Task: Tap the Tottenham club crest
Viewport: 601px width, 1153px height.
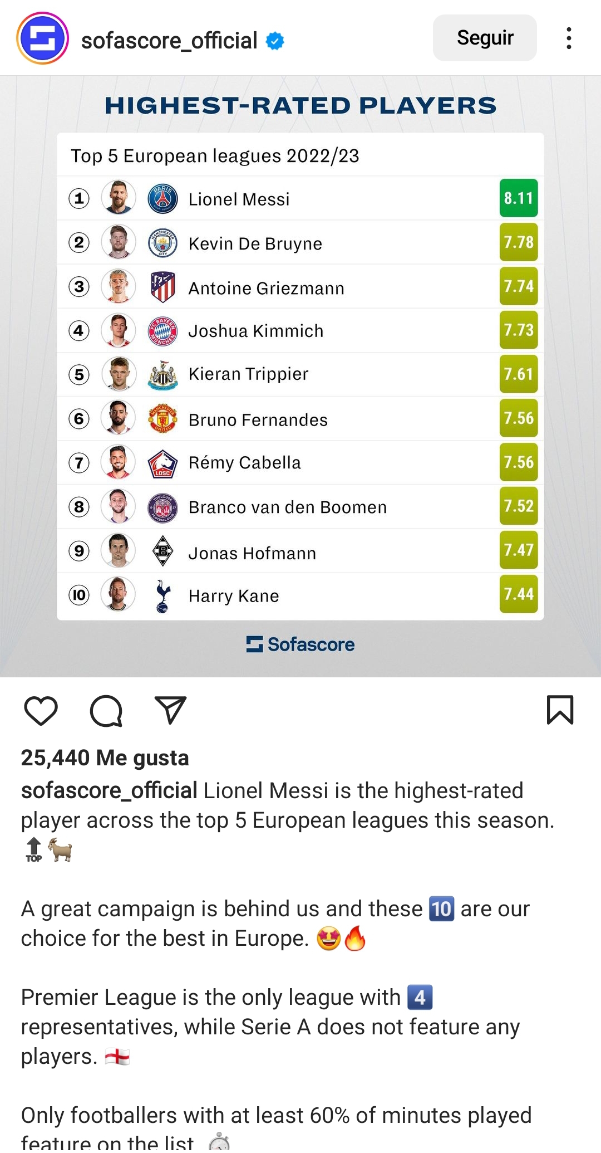Action: 162,596
